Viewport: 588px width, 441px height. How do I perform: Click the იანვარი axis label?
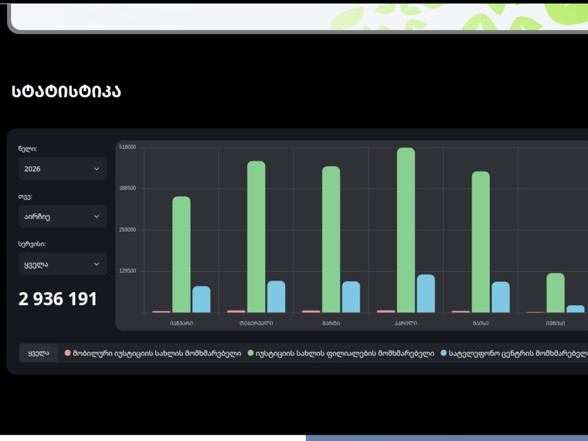click(x=182, y=323)
